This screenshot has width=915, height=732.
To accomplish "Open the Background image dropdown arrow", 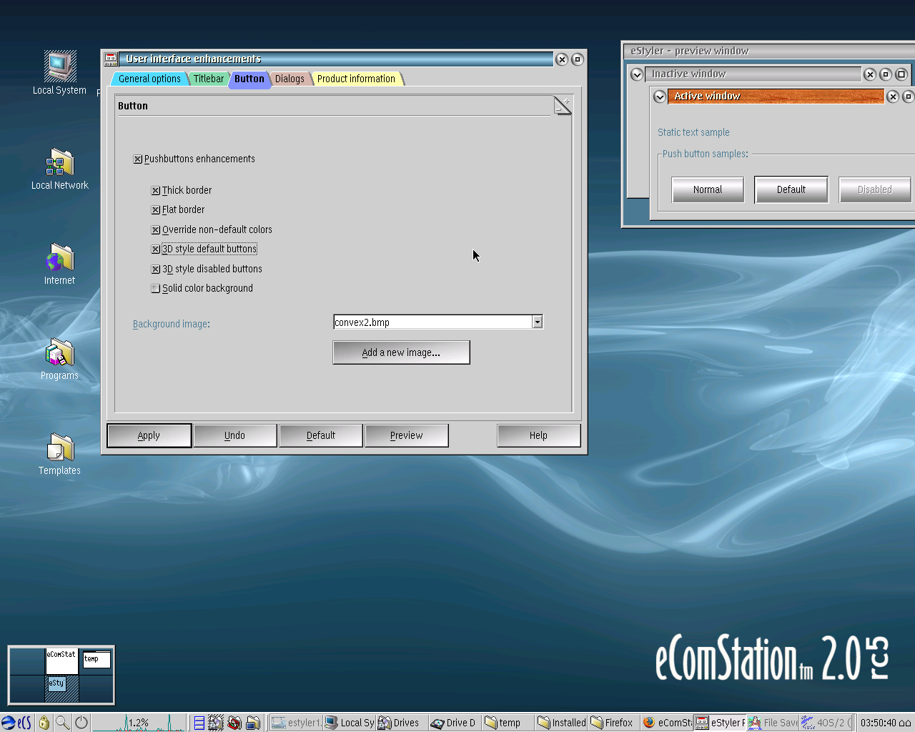I will pos(538,322).
